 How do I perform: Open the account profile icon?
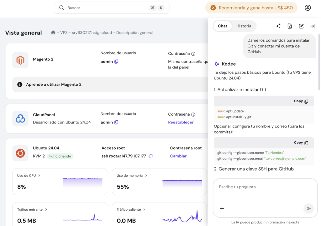308,8
